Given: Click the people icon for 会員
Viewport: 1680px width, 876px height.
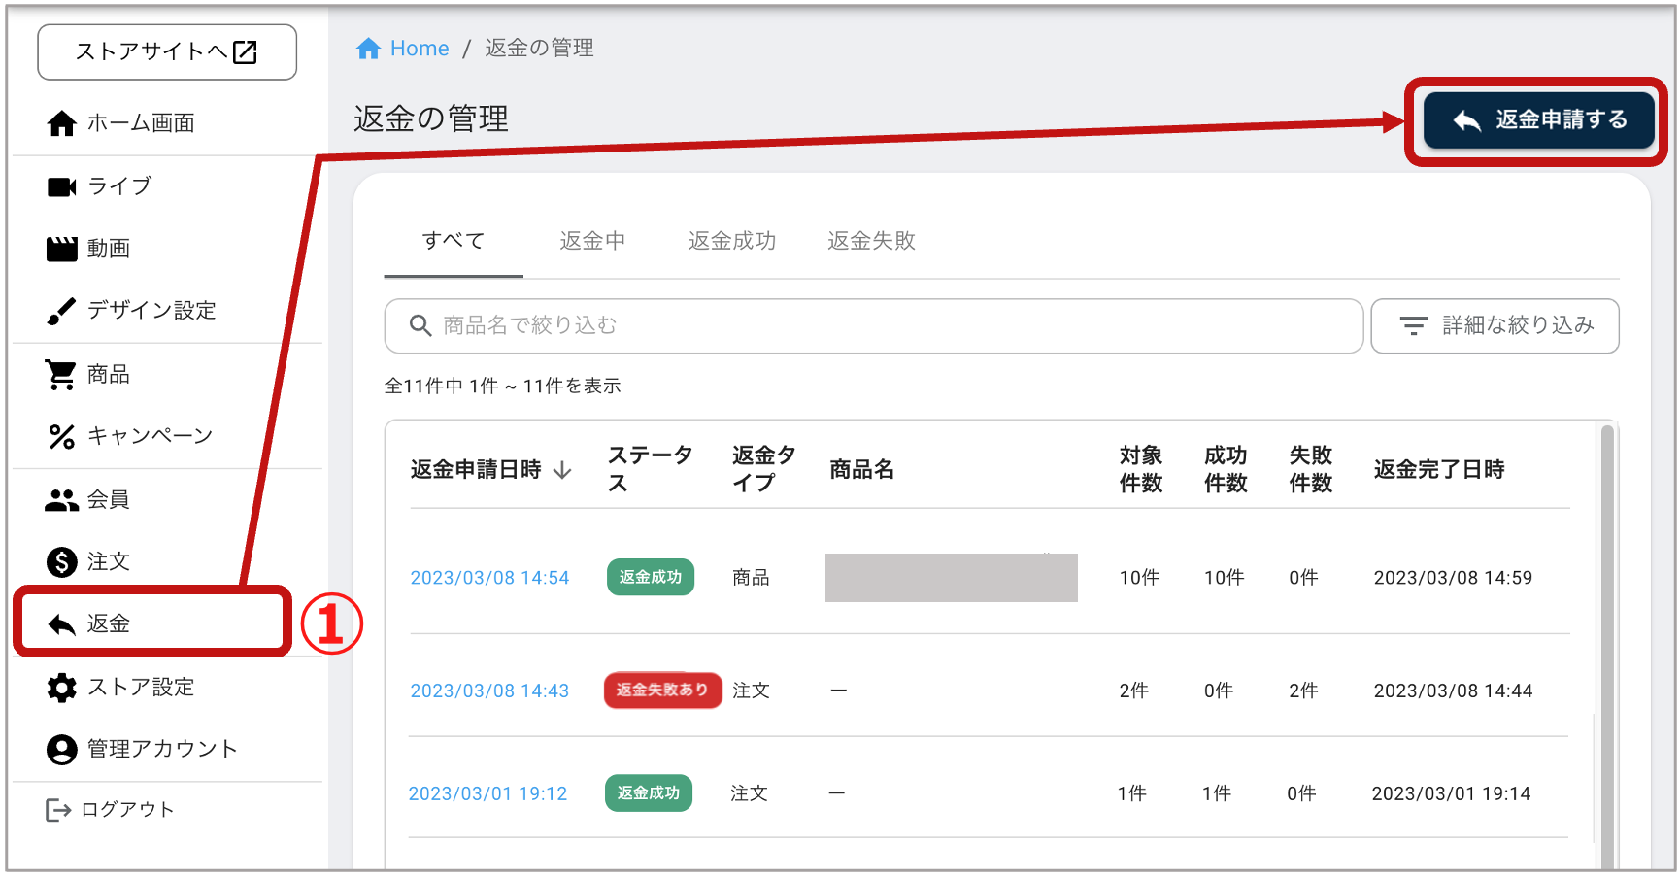Looking at the screenshot, I should click(x=62, y=500).
